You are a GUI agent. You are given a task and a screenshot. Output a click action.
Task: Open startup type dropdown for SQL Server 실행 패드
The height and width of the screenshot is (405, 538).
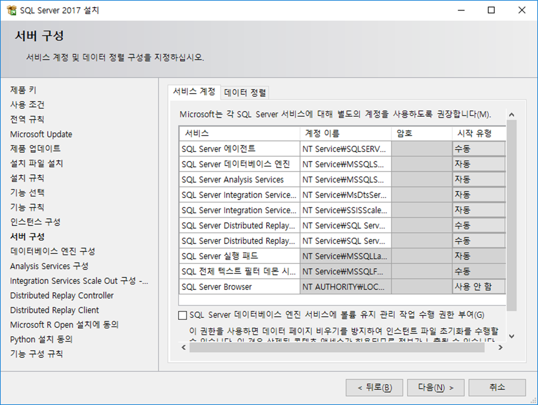click(x=479, y=256)
